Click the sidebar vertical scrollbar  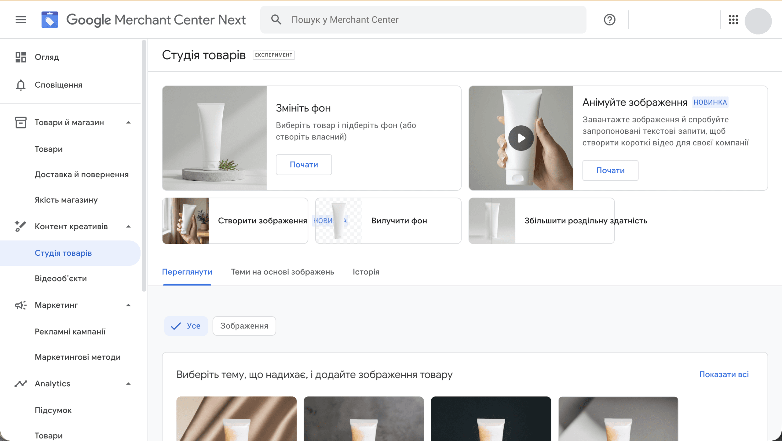coord(144,166)
